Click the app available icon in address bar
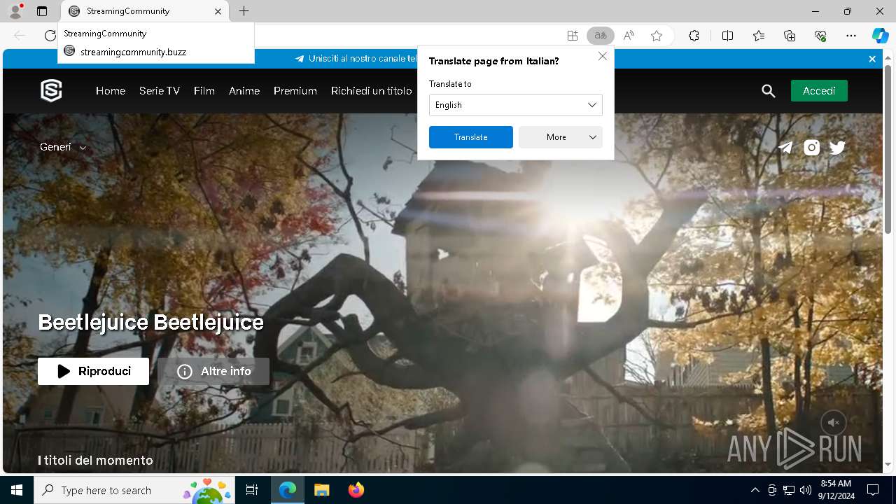 click(573, 36)
